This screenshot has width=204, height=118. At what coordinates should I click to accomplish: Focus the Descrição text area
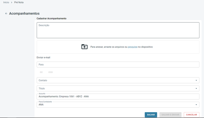(118, 30)
